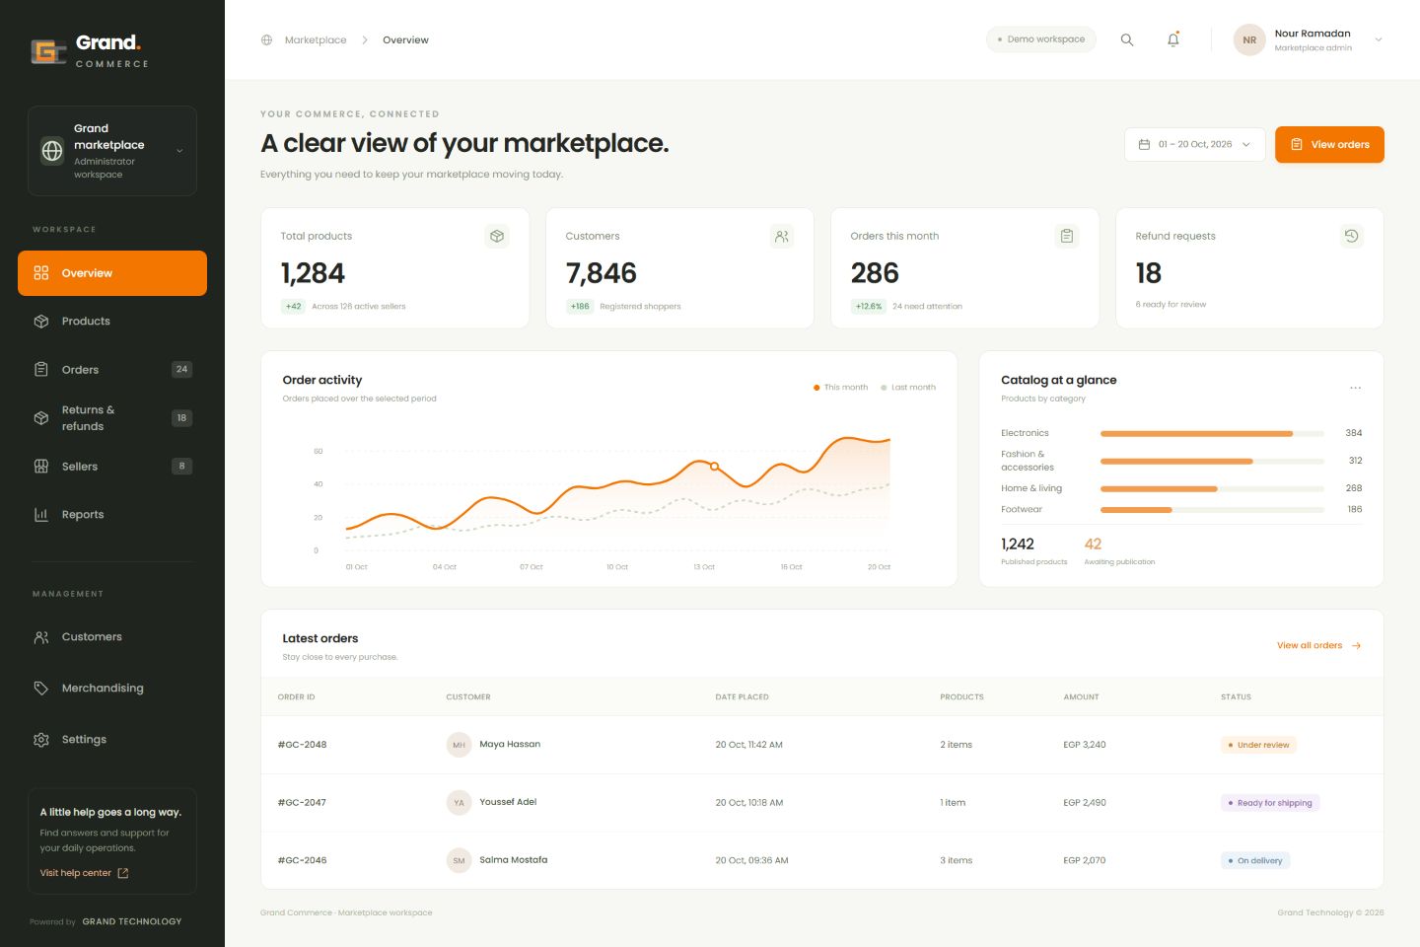
Task: Click the Under review status badge
Action: click(x=1258, y=745)
